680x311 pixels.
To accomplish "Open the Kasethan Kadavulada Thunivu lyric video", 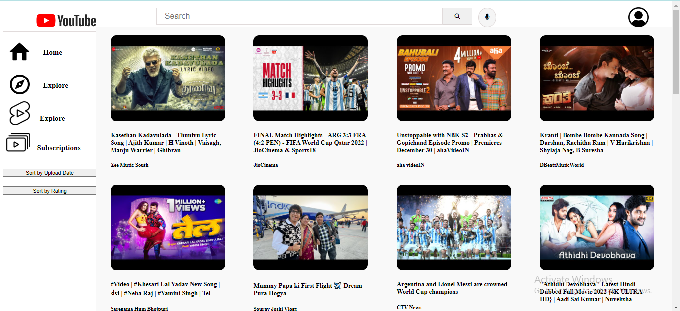I will [x=167, y=78].
